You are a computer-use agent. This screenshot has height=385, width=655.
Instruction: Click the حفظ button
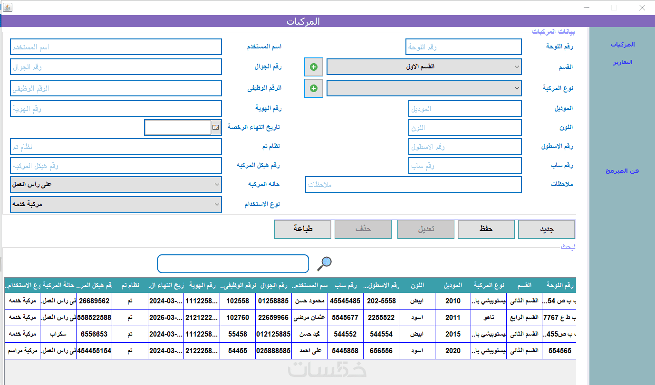(486, 229)
